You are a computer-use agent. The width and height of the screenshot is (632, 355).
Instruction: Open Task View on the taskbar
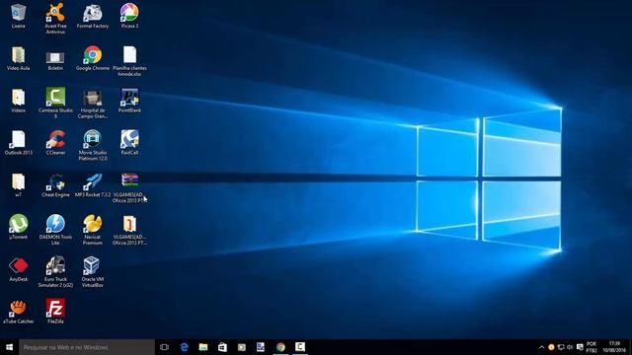pos(164,347)
